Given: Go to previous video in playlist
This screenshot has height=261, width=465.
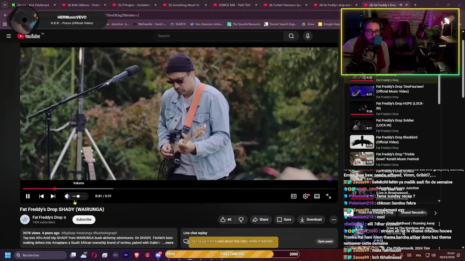Looking at the screenshot, I should [41, 196].
